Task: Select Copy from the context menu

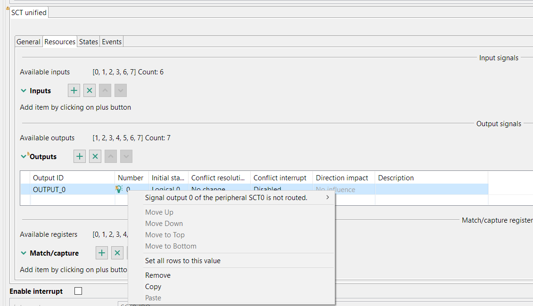Action: coord(153,287)
